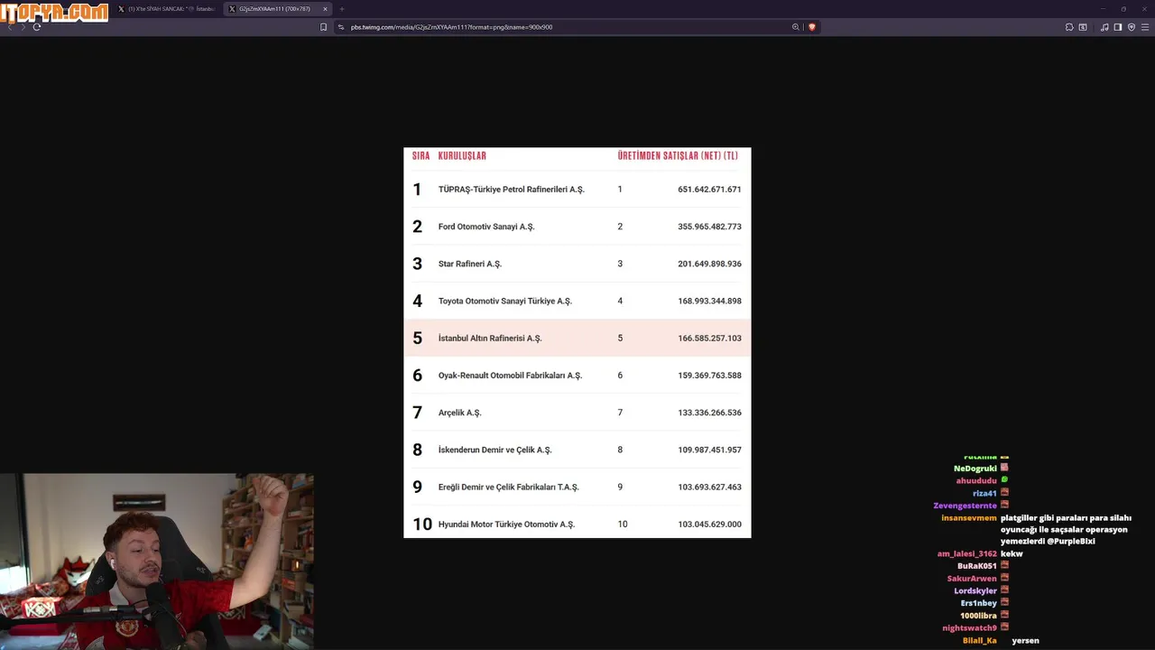Screen dimensions: 1155x650
Task: Click Toyota Otomotiv Sanayi Türkiye A.Ş.
Action: 505,301
